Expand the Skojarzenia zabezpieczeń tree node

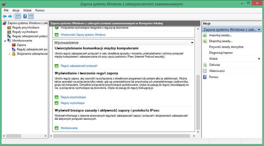[10, 54]
